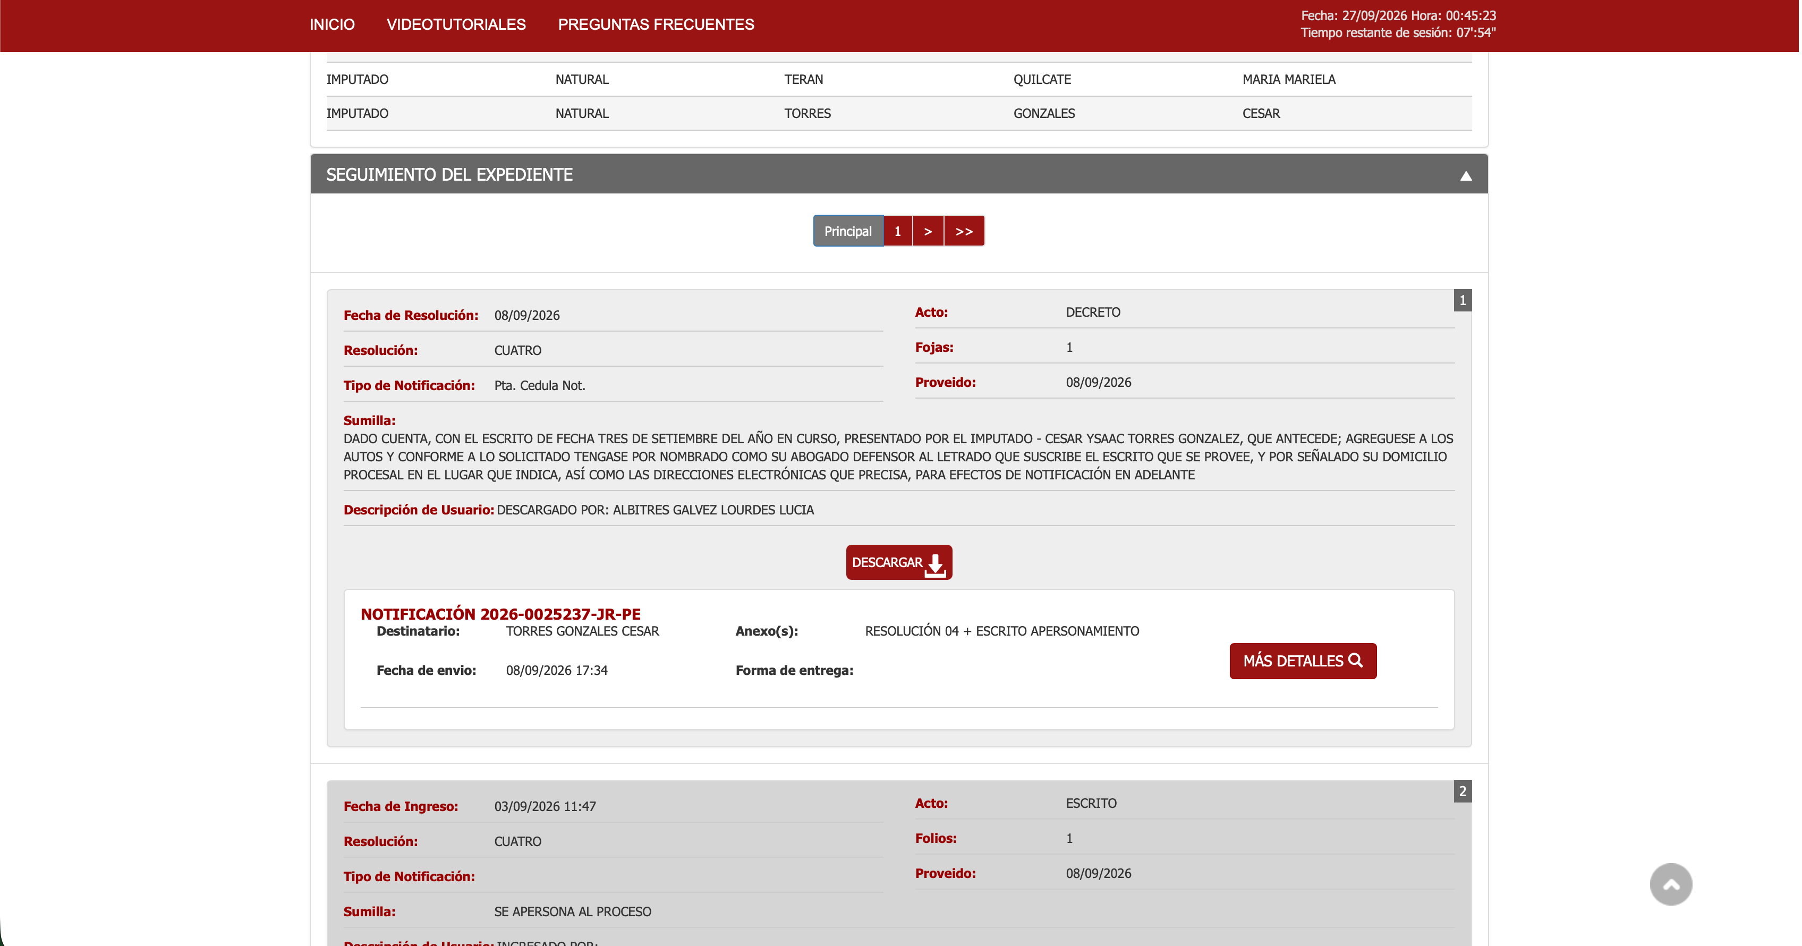The width and height of the screenshot is (1802, 946).
Task: Click the CESAR name cell in table
Action: click(1261, 113)
